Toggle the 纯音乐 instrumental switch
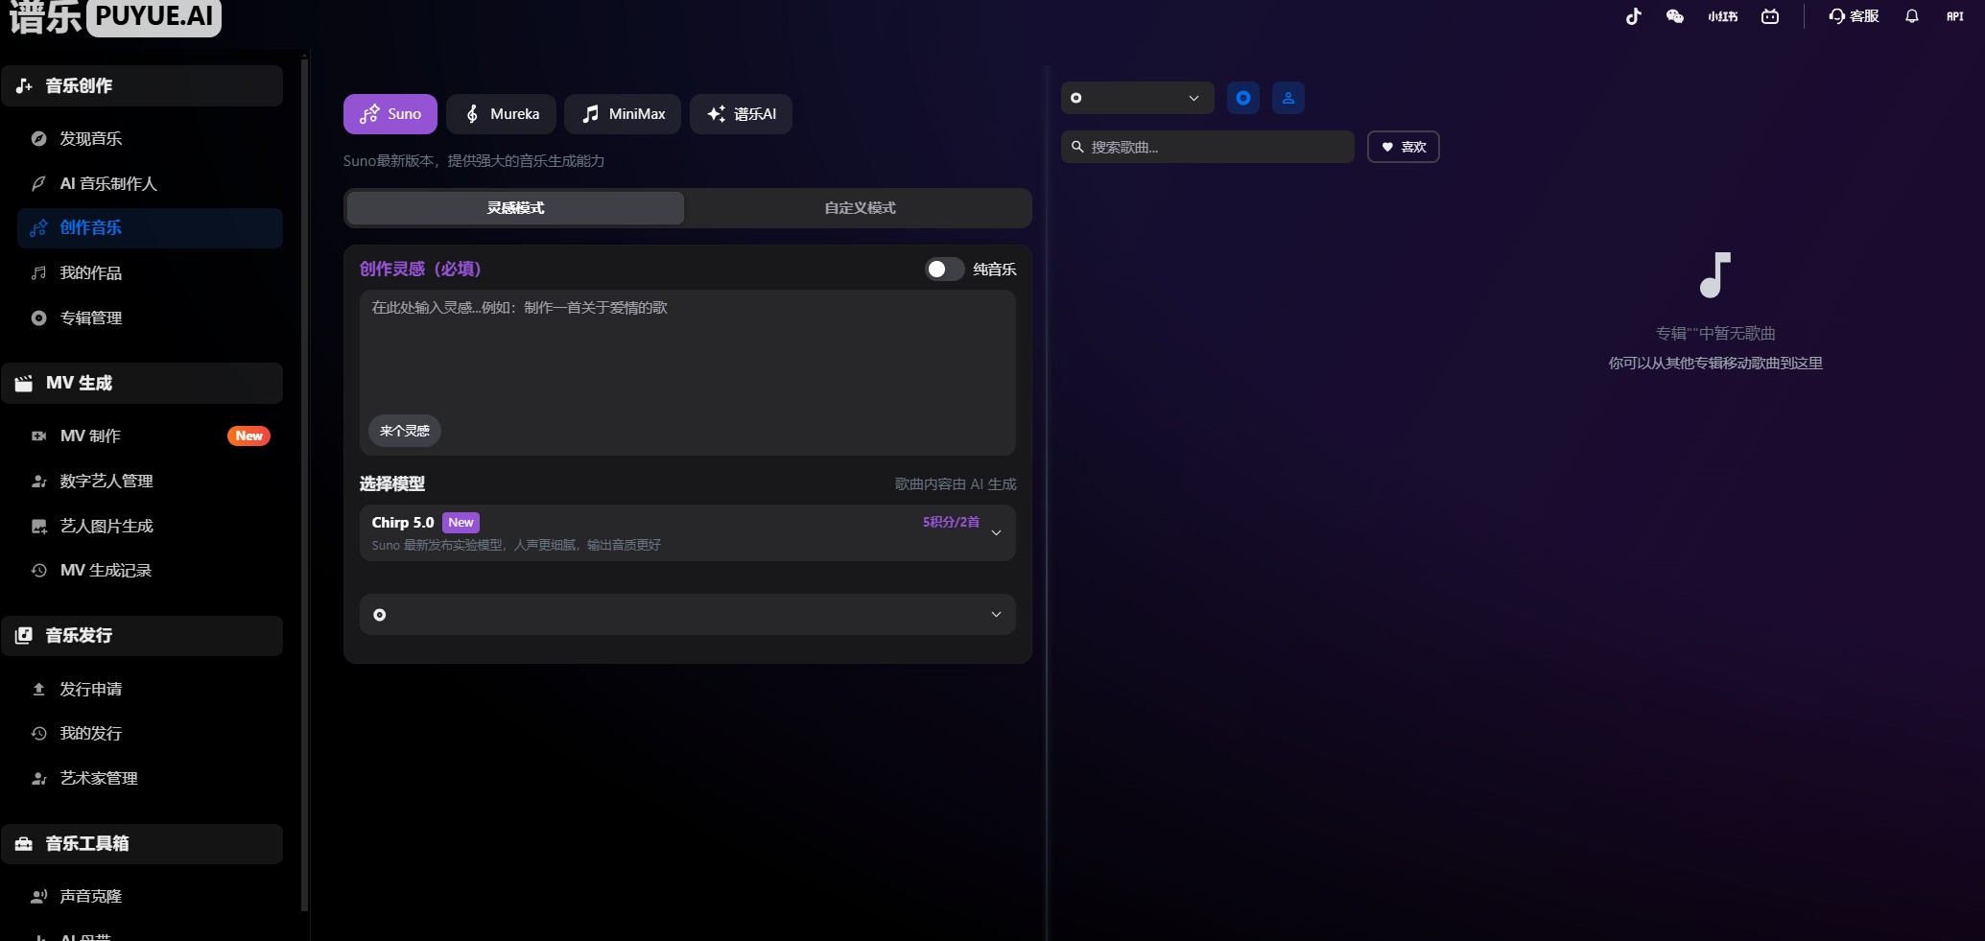The height and width of the screenshot is (941, 1985). coord(944,270)
